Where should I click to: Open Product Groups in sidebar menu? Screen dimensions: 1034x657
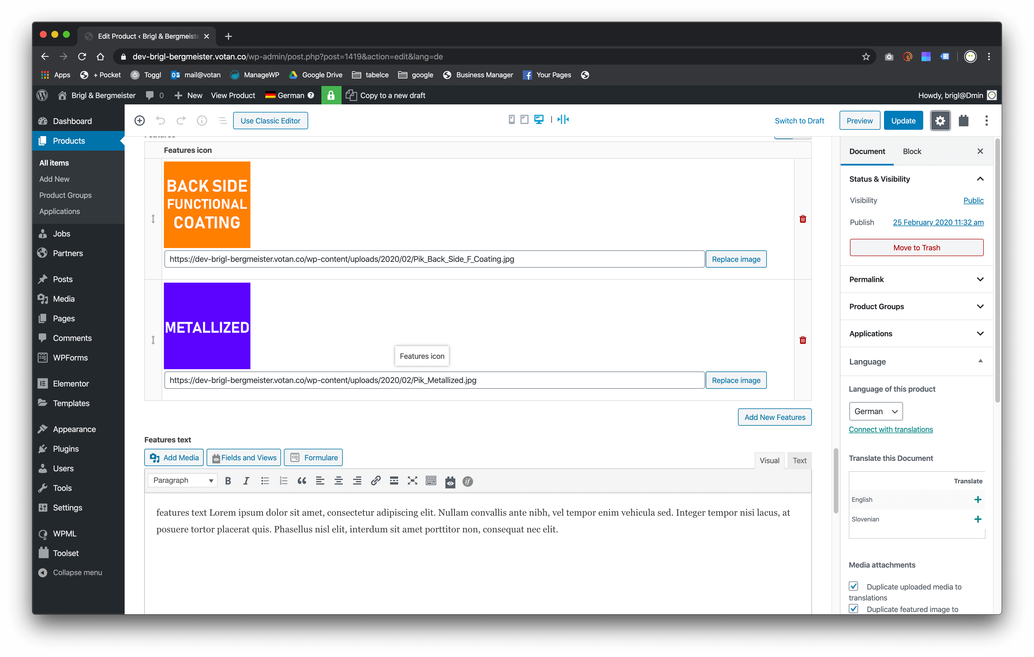(65, 195)
